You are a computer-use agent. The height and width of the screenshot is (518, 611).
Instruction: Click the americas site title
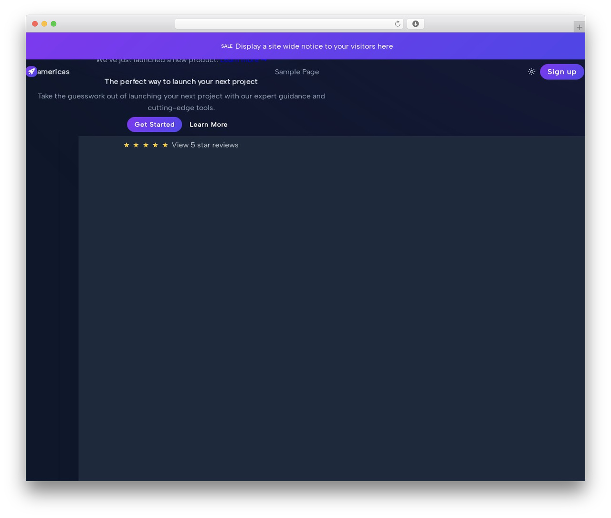(53, 72)
